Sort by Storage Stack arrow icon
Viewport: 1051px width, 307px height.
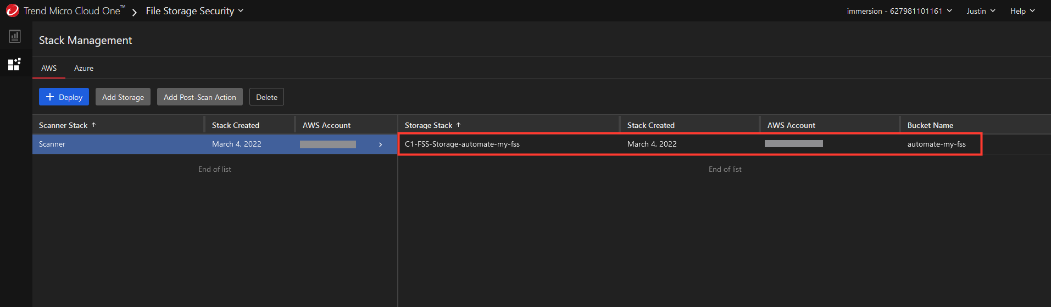click(x=459, y=125)
